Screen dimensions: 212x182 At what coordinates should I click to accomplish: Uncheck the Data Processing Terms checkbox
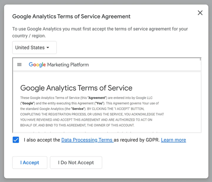coord(16,140)
